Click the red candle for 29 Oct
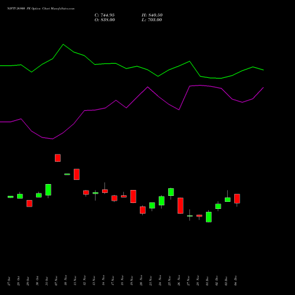295x295 pixels. (29, 204)
